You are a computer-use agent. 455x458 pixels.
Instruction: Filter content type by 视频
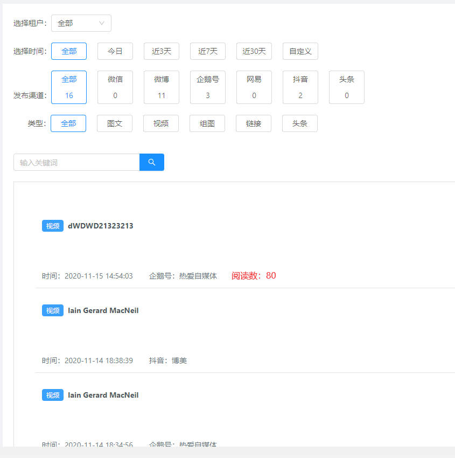point(160,123)
